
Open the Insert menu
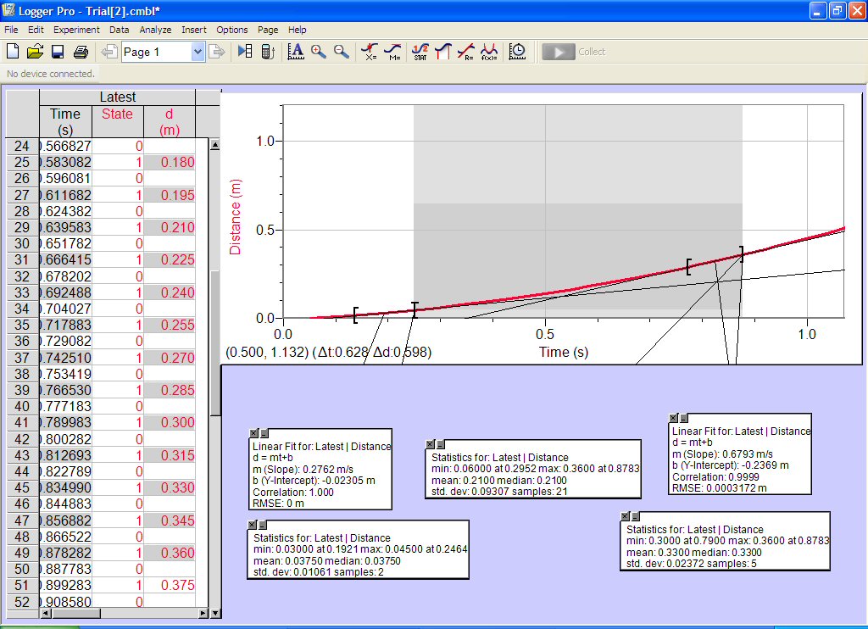coord(194,30)
